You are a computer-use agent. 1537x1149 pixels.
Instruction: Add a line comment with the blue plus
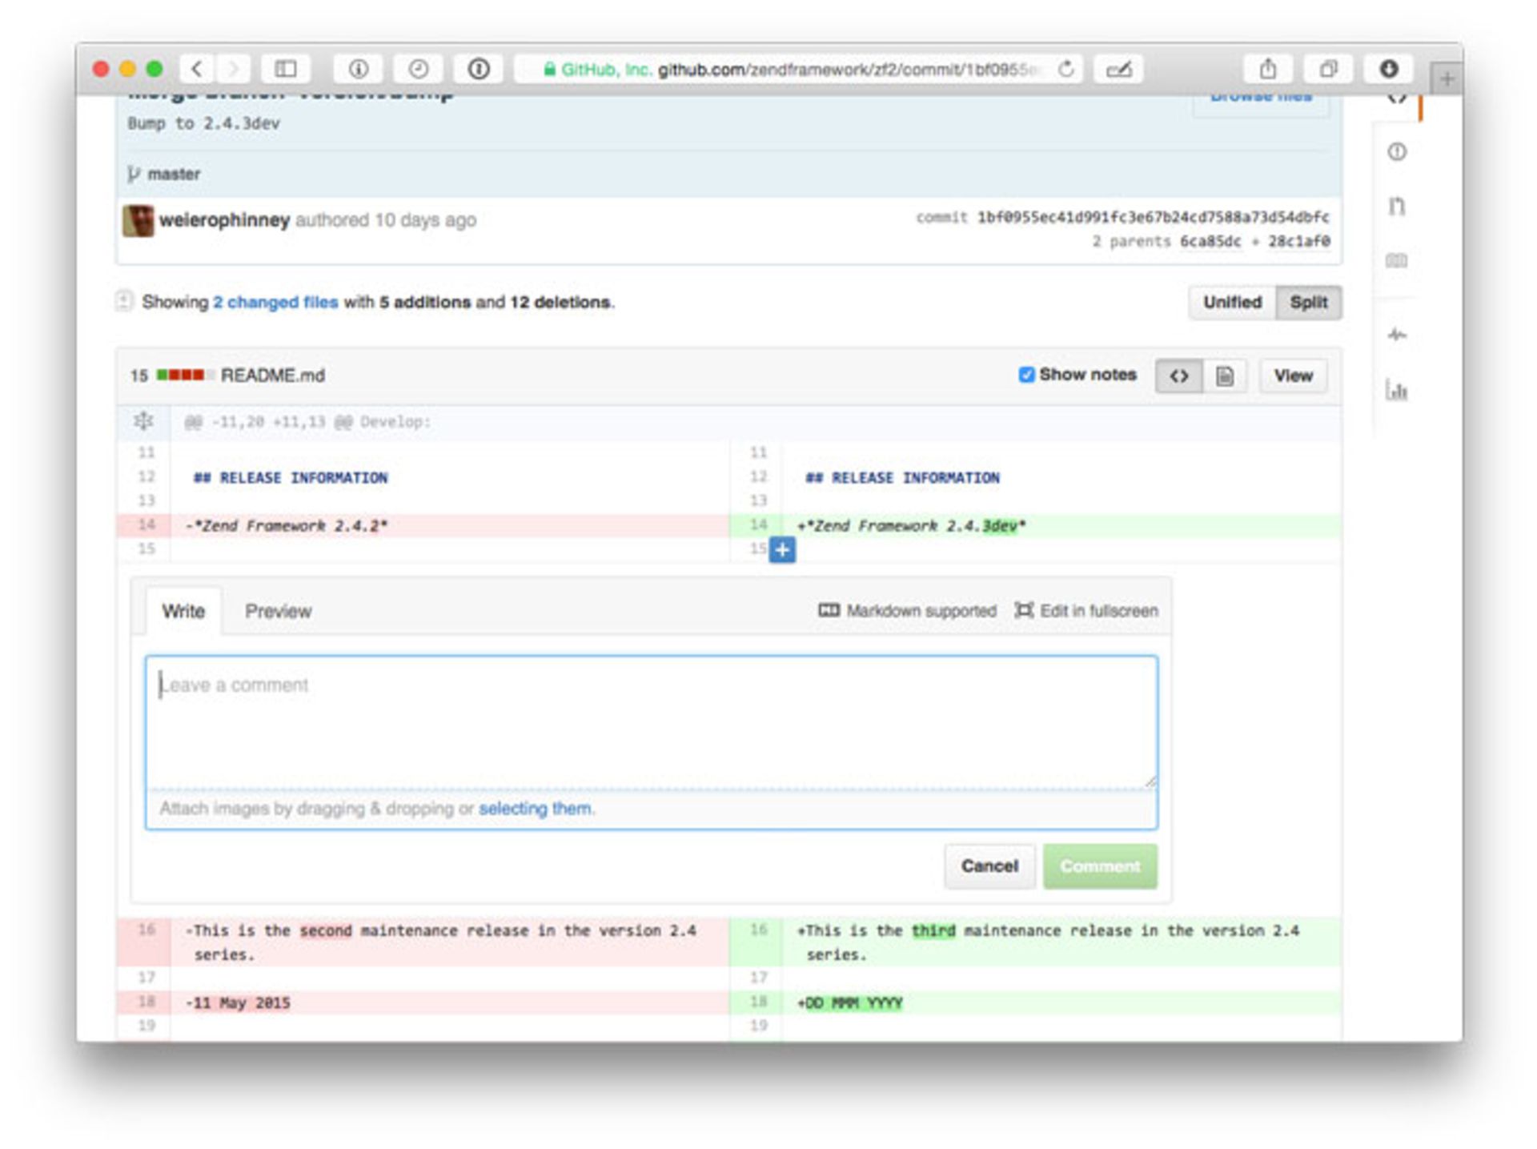[782, 549]
